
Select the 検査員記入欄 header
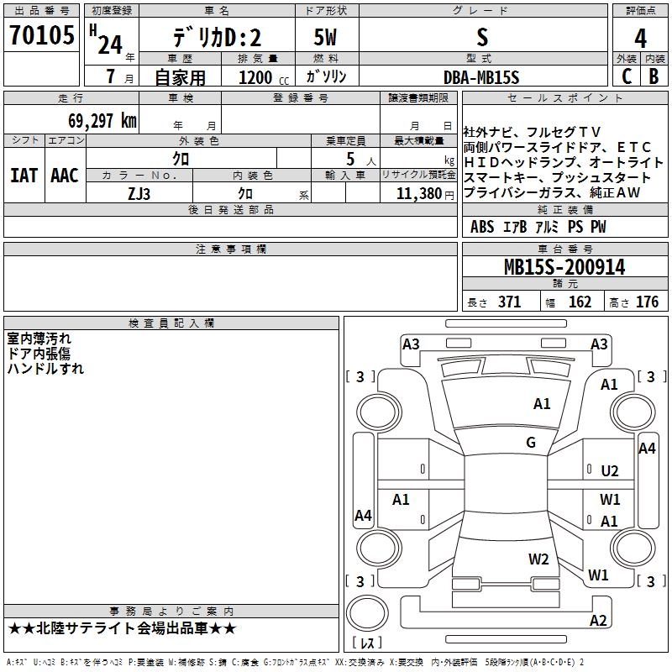[x=171, y=323]
